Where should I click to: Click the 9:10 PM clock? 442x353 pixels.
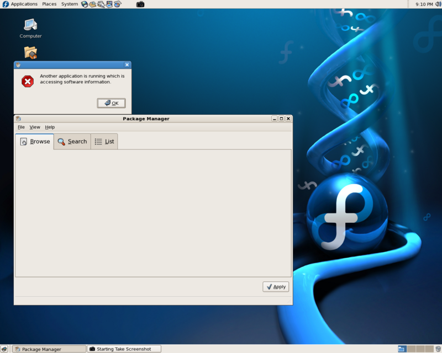pyautogui.click(x=424, y=4)
